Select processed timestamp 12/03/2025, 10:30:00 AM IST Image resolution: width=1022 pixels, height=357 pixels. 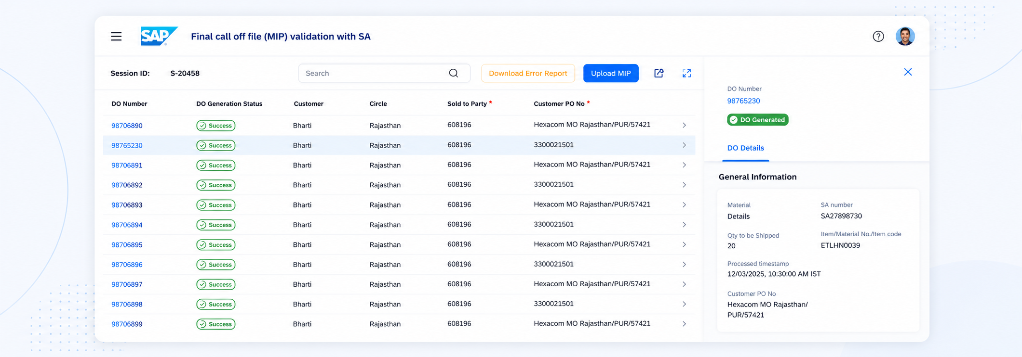click(x=774, y=274)
